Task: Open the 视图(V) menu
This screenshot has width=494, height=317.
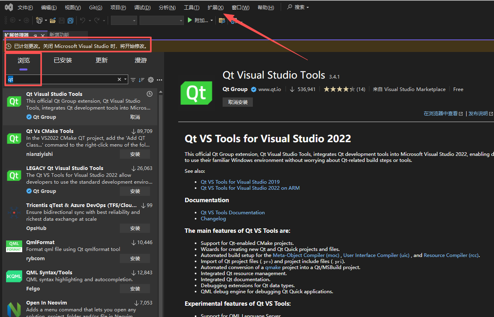Action: coord(73,8)
